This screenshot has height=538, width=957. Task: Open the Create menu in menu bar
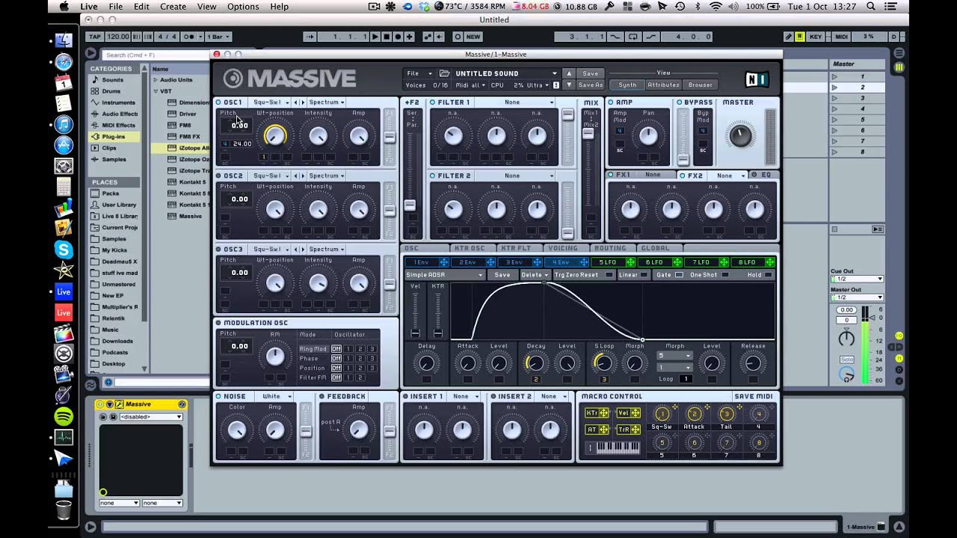pos(173,7)
